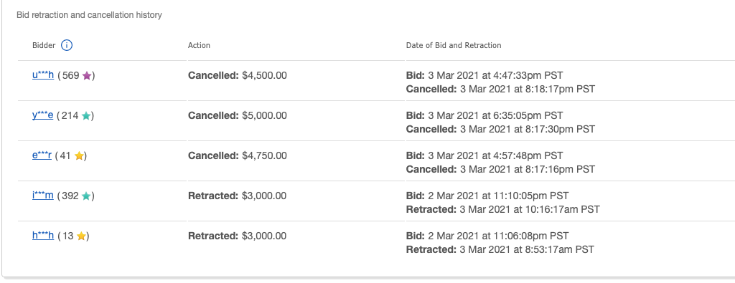Click the Date of Bid and Retraction header
This screenshot has width=735, height=283.
coord(454,45)
